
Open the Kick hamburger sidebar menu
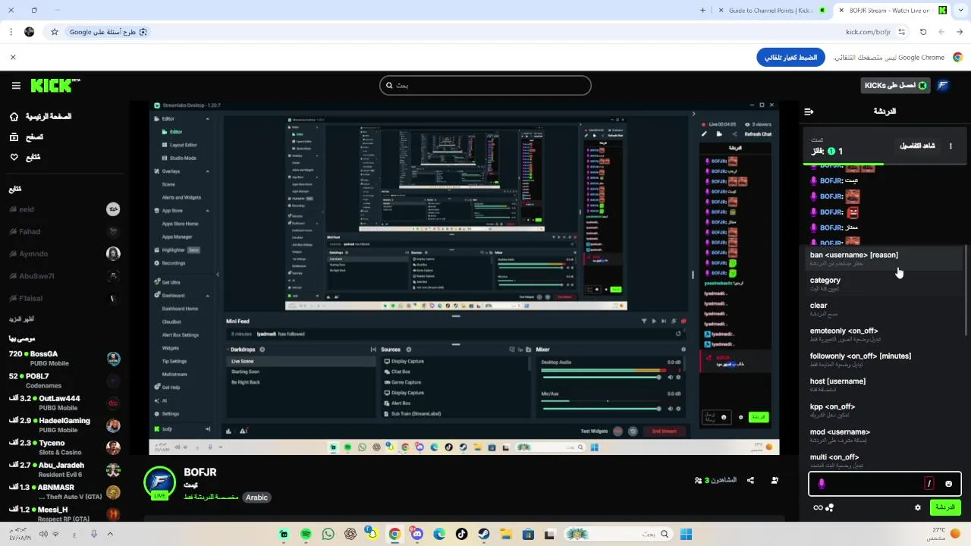16,86
